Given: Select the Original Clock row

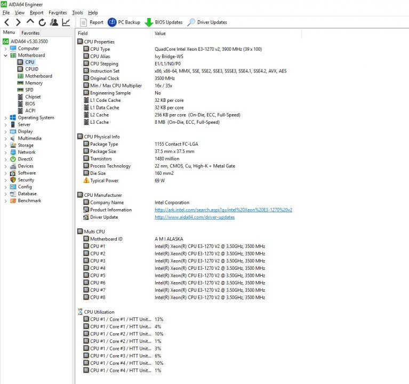Looking at the screenshot, I should pos(129,78).
